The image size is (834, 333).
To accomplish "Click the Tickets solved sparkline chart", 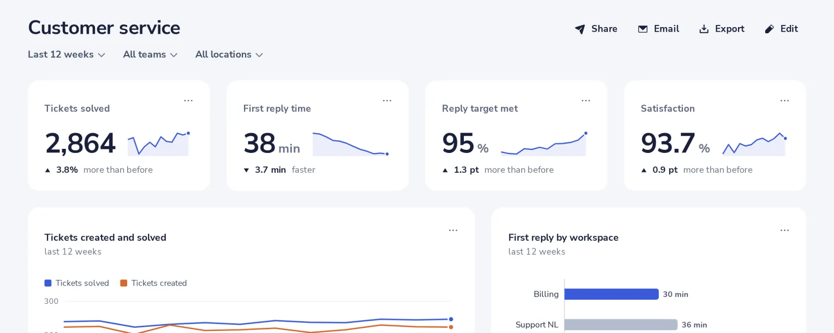I will (x=158, y=144).
